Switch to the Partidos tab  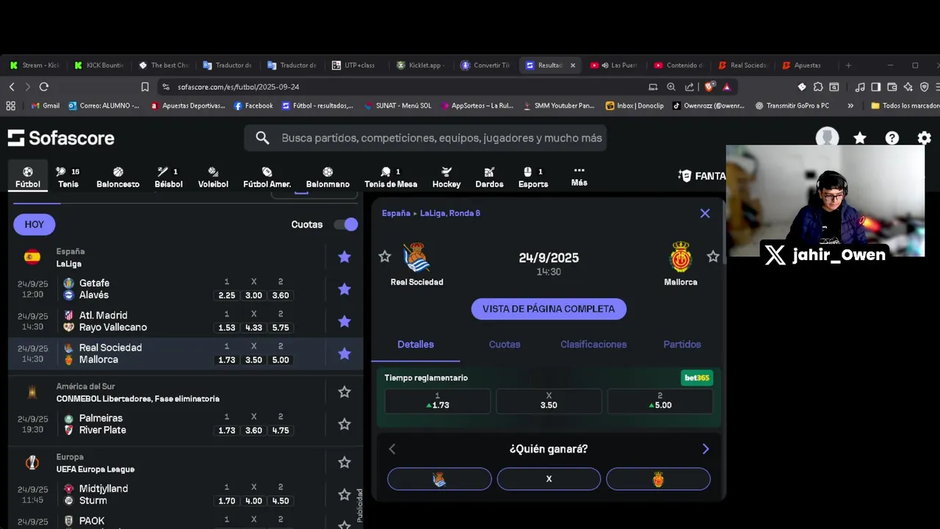(x=682, y=345)
